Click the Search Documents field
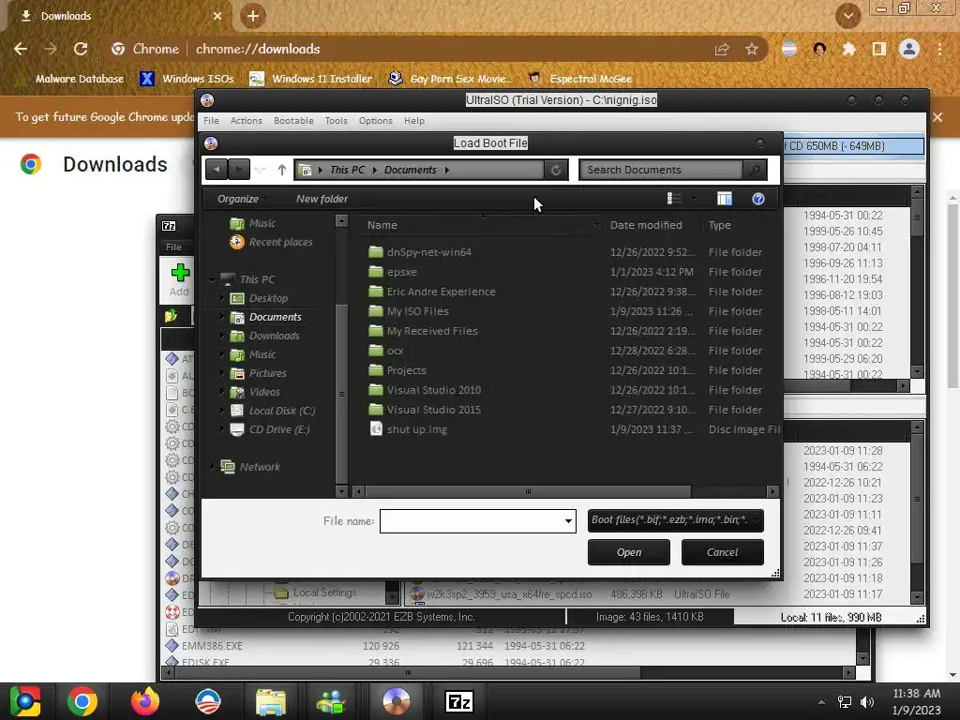Image resolution: width=960 pixels, height=720 pixels. tap(661, 170)
